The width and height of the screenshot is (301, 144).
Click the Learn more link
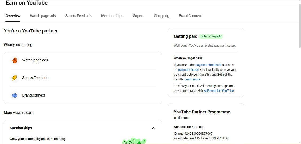[x=192, y=79]
